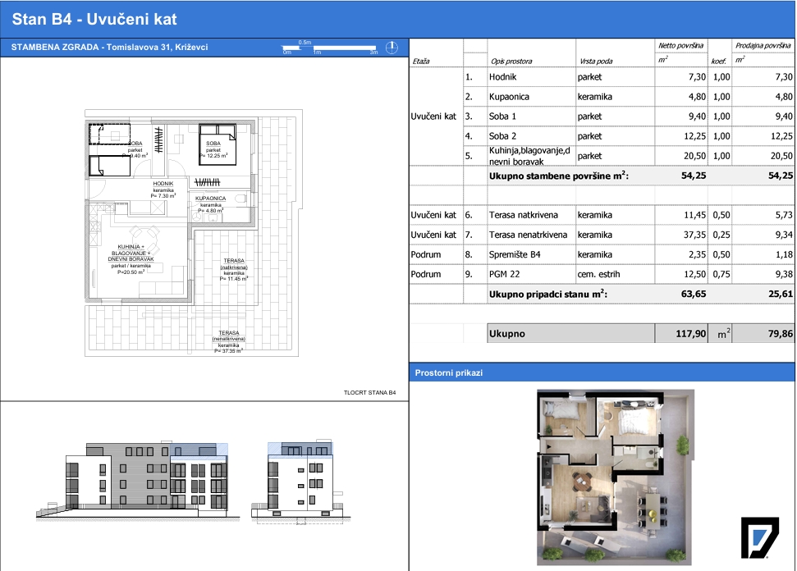Click the Tomislavova 31, Križevci address text
The height and width of the screenshot is (571, 797).
[x=157, y=48]
